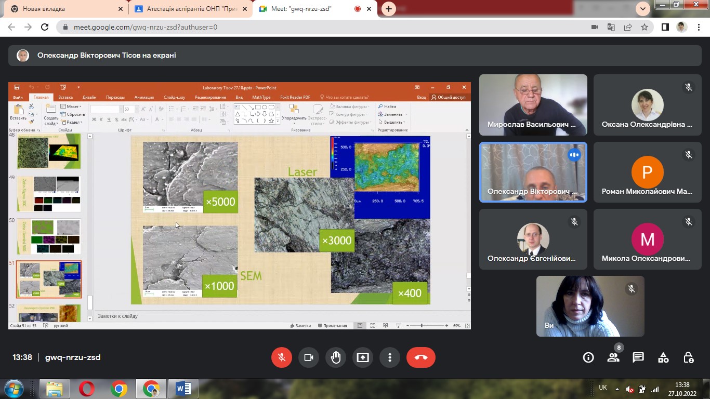This screenshot has width=710, height=399.
Task: Switch to the Атестація аспірантів tab
Action: 187,9
